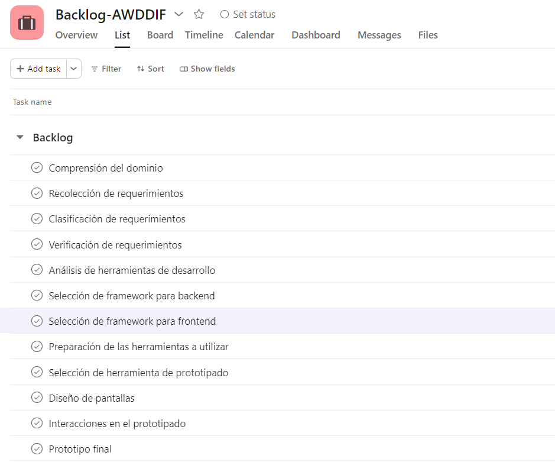Screen dimensions: 555x462
Task: Open the Timeline tab
Action: [x=204, y=35]
